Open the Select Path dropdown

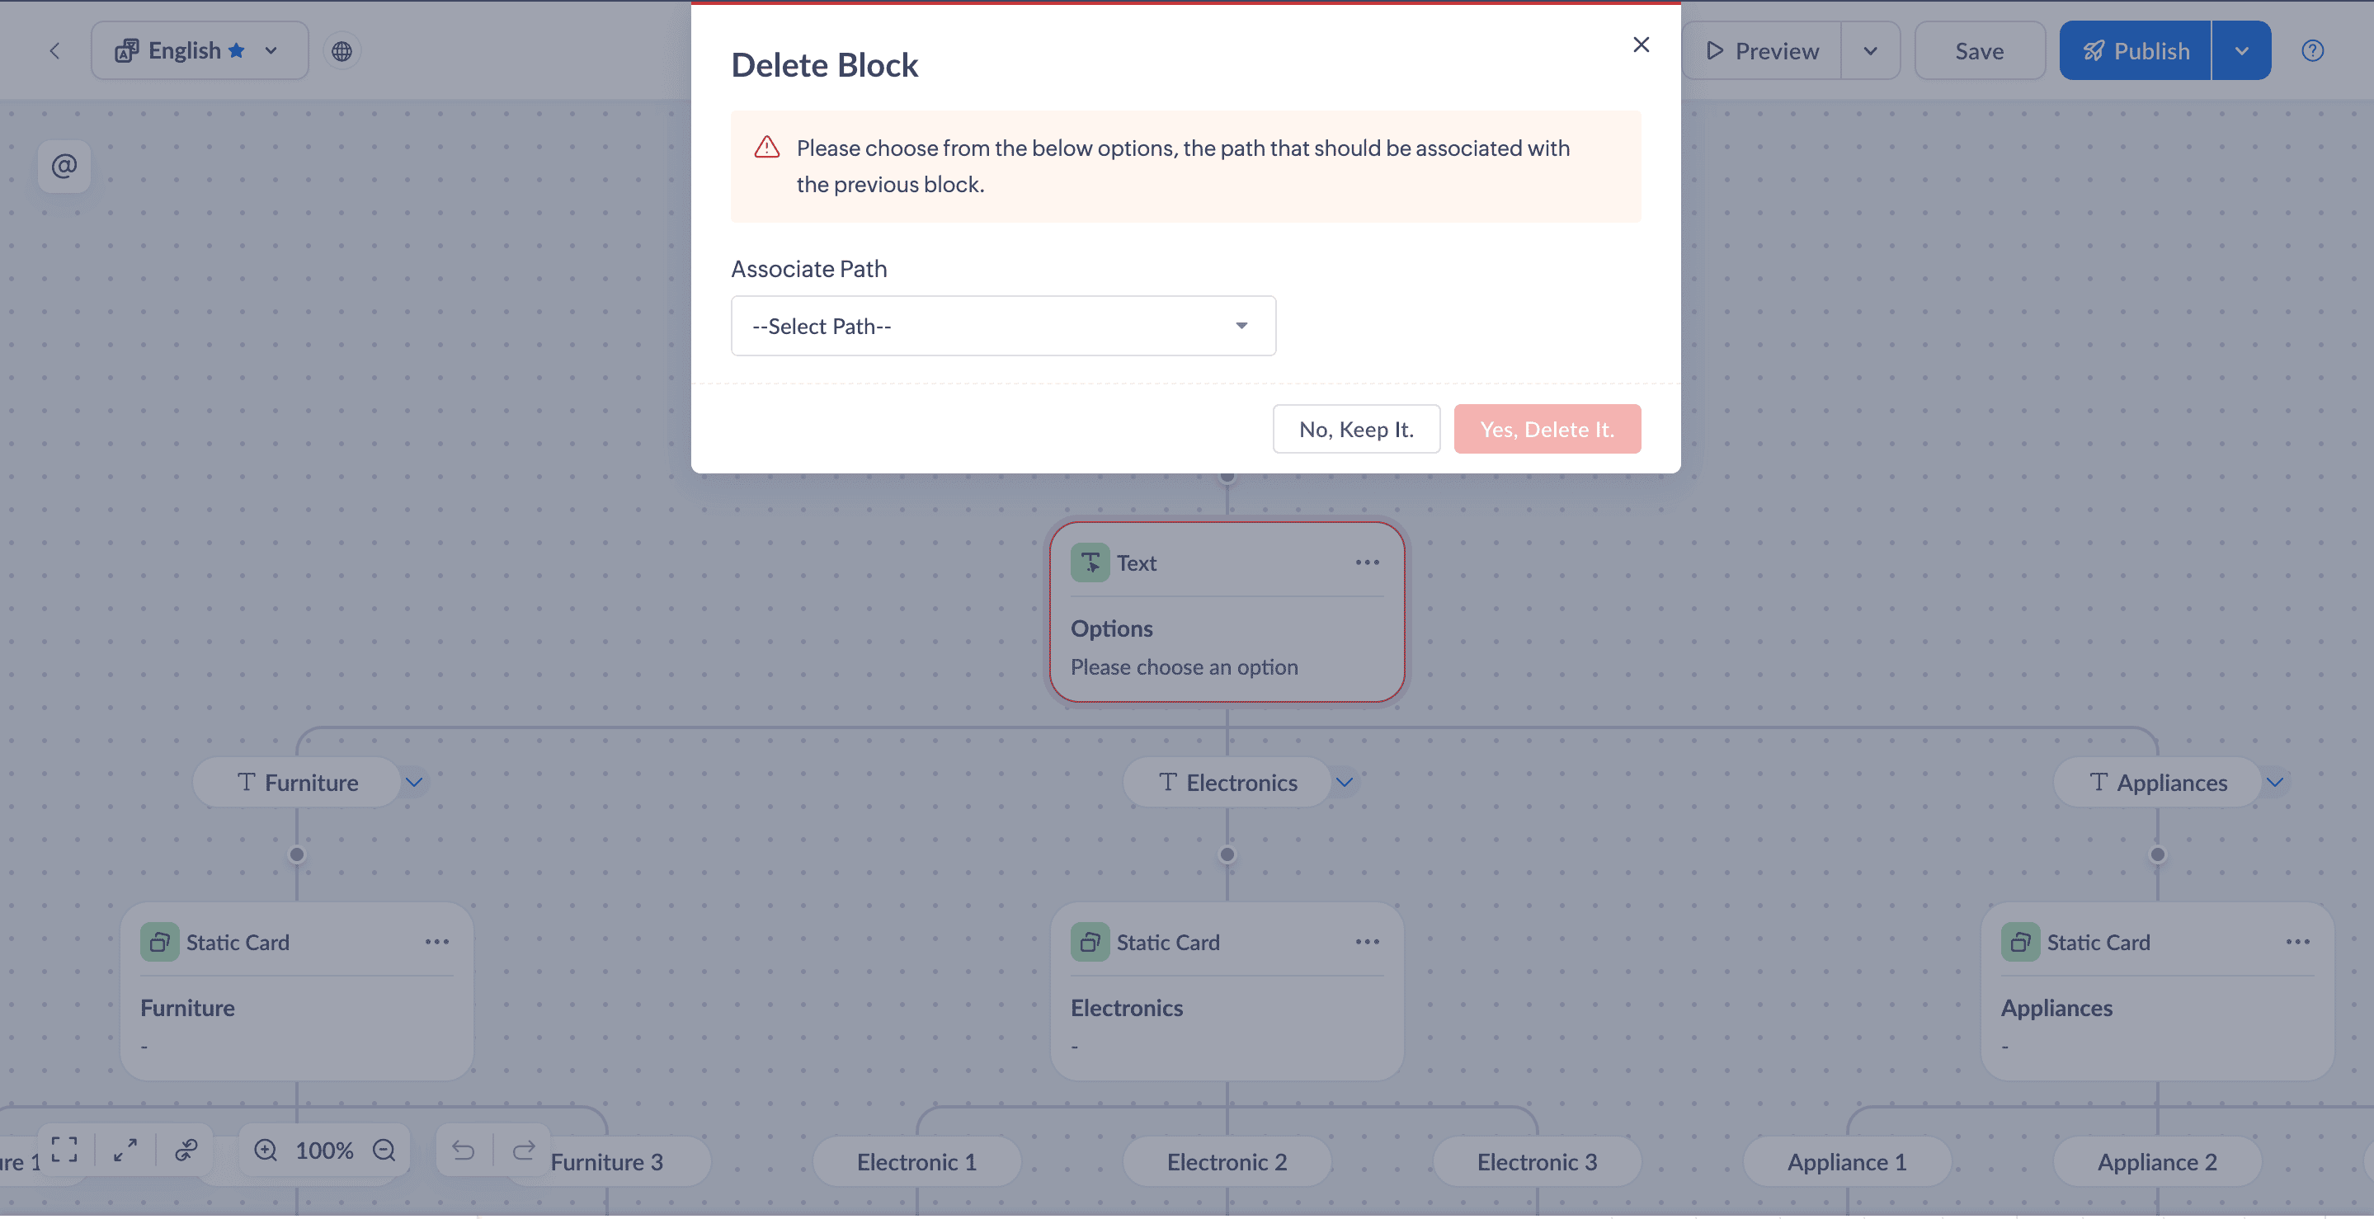1003,326
